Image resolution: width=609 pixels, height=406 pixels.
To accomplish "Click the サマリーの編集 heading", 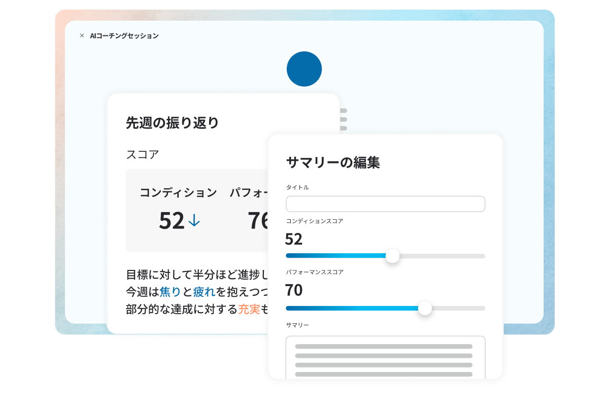I will [x=333, y=162].
